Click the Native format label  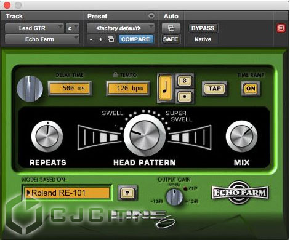tap(203, 39)
